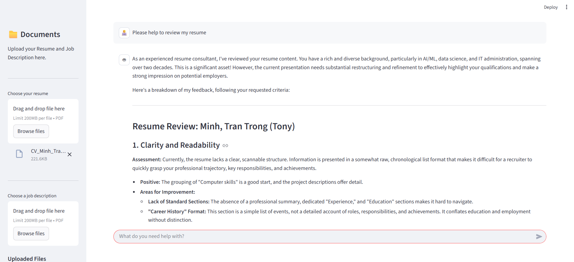Click the Uploaded Files heading
This screenshot has width=574, height=262.
coord(27,259)
